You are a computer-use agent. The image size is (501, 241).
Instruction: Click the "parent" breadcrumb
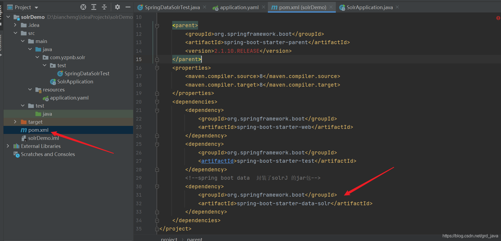click(195, 239)
